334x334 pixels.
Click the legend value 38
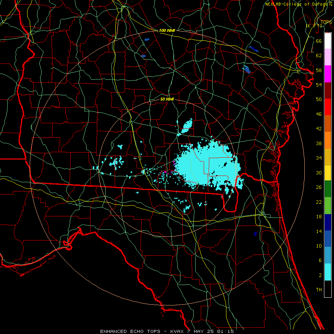coord(319,143)
